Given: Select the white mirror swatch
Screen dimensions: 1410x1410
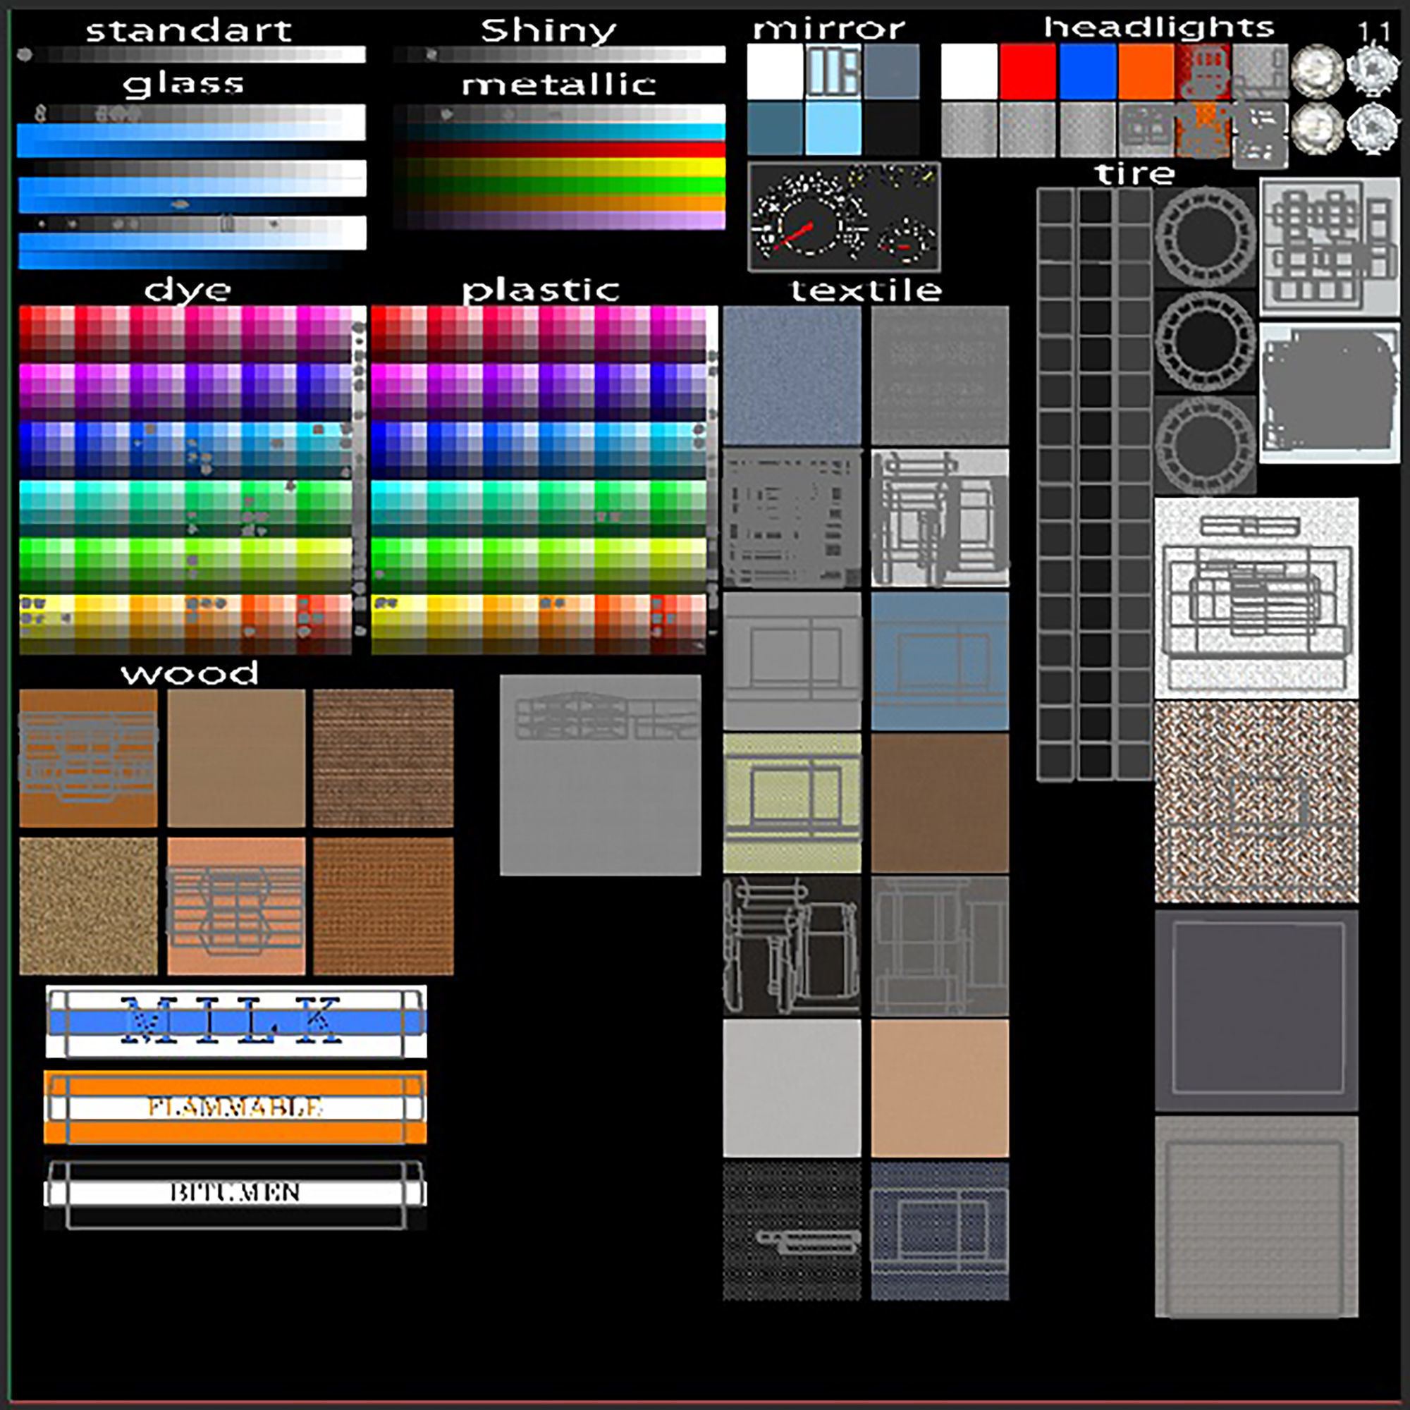Looking at the screenshot, I should tap(774, 70).
